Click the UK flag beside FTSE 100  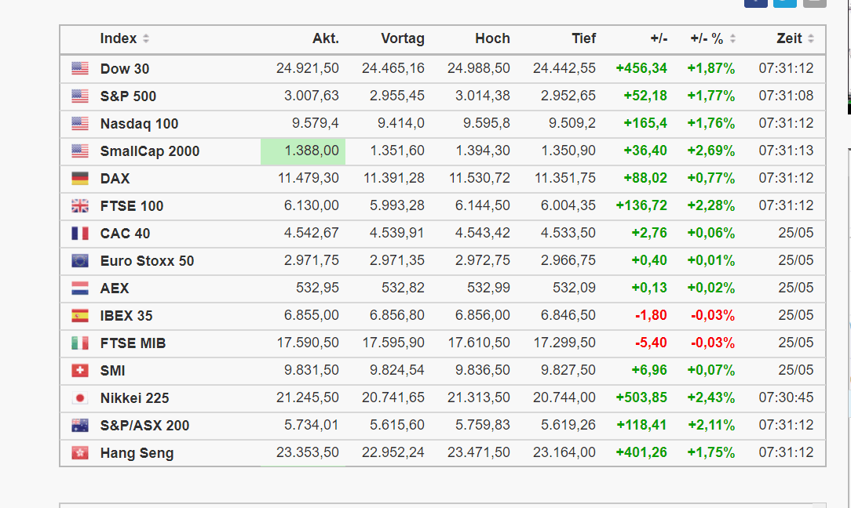coord(80,206)
